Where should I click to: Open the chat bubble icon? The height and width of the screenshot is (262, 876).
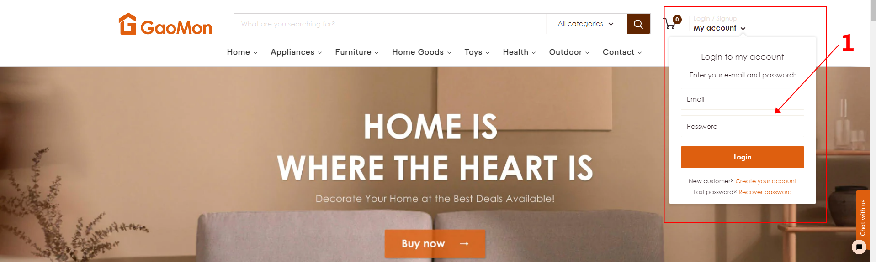[x=859, y=247]
